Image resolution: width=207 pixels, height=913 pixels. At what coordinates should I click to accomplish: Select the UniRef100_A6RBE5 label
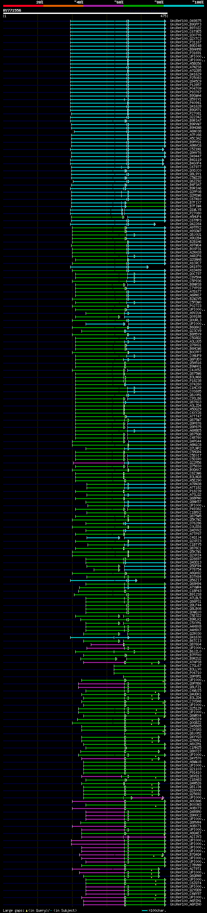tap(186, 431)
